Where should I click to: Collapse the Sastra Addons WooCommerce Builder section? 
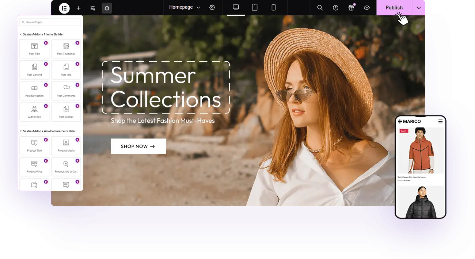point(21,131)
